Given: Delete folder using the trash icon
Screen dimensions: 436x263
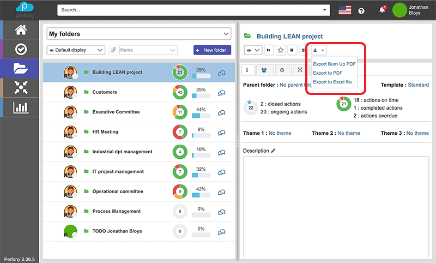Looking at the screenshot, I should 304,50.
